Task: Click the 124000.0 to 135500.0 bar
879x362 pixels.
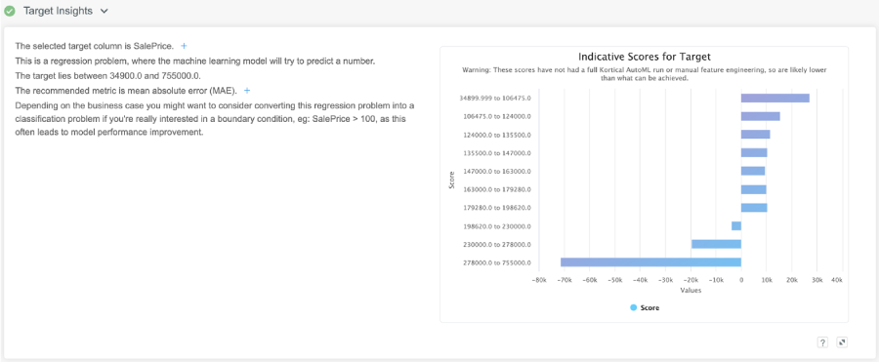Action: (x=756, y=135)
